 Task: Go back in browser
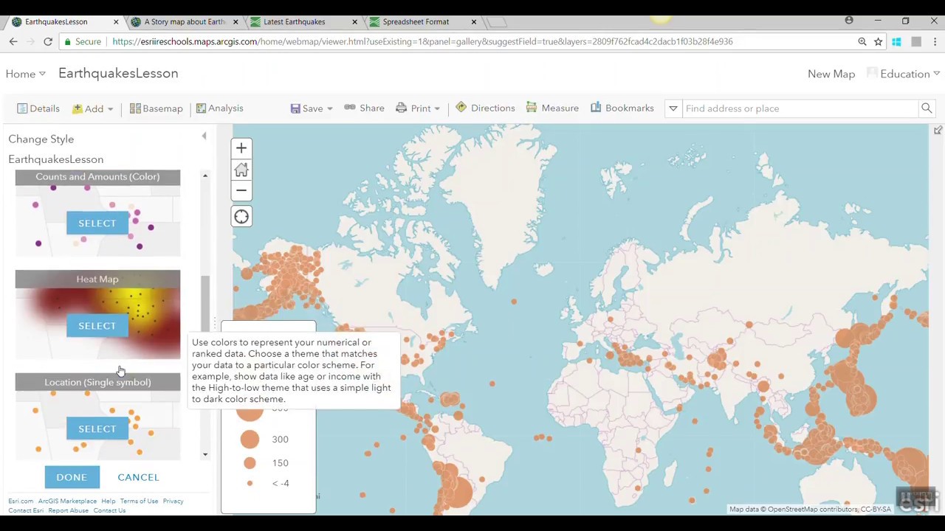pos(13,41)
